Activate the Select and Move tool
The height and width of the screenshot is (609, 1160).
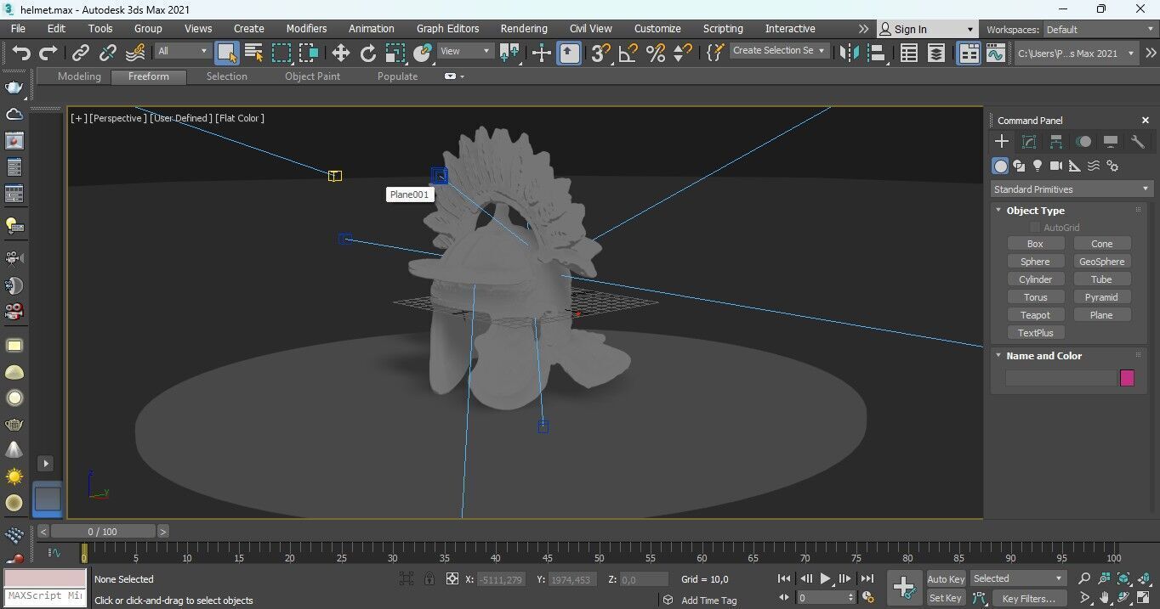(x=340, y=54)
